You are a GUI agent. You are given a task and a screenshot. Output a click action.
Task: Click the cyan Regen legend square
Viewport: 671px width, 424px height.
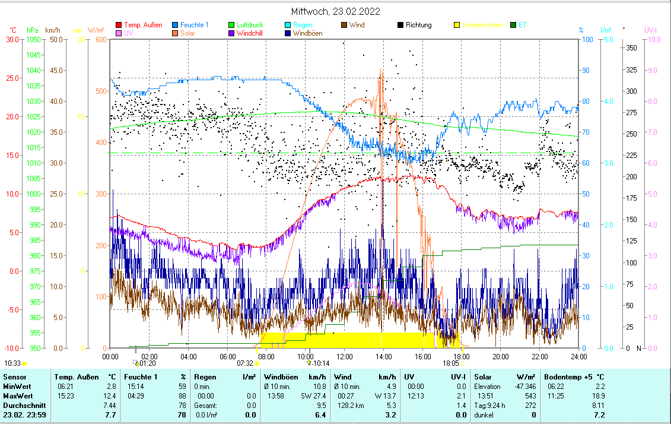point(288,25)
